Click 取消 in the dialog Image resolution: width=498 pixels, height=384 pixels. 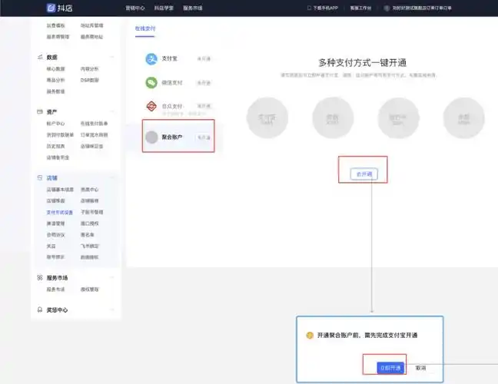coord(420,368)
